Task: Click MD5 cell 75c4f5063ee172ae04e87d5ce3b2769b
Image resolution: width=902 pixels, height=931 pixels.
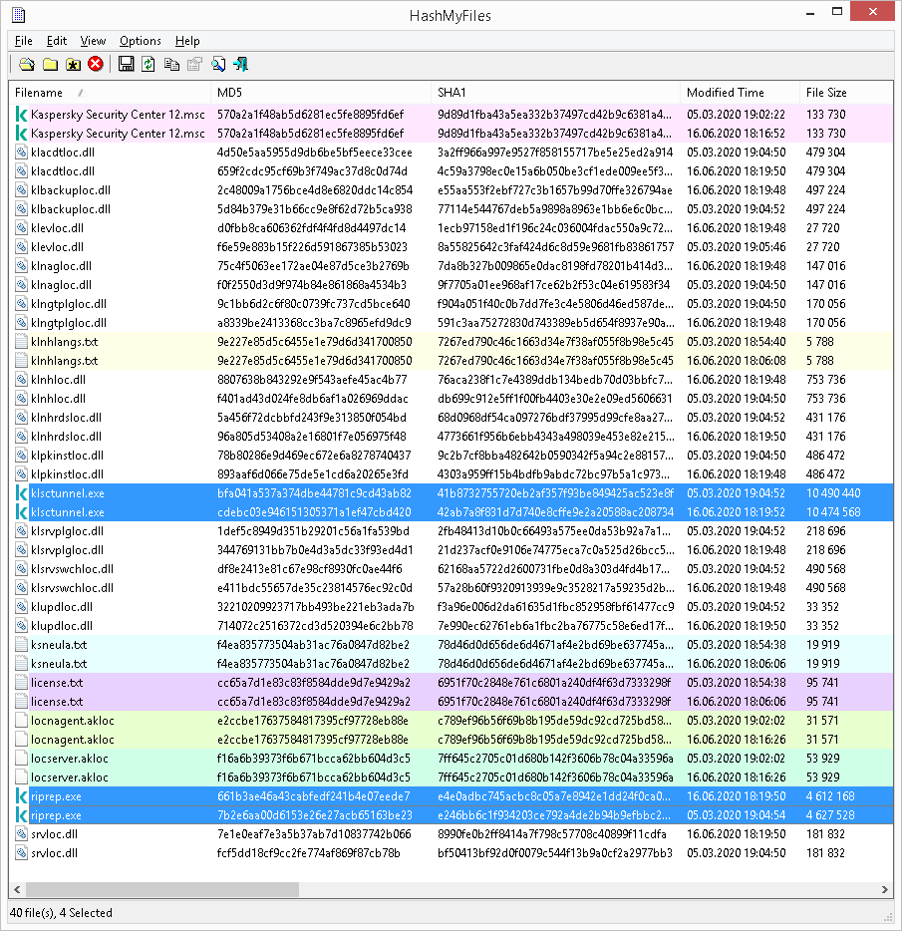Action: point(314,266)
